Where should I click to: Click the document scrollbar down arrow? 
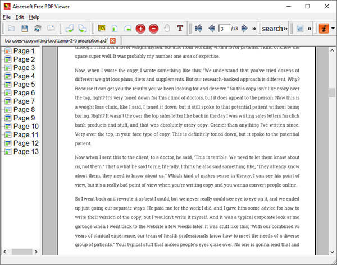coord(332,252)
